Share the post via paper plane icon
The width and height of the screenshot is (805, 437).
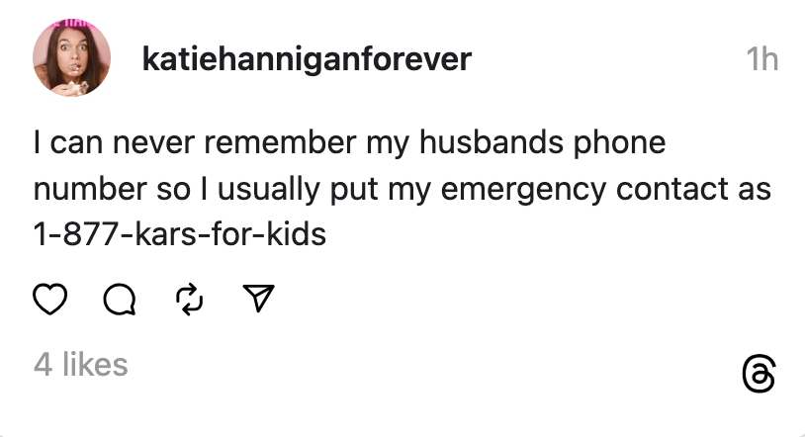pyautogui.click(x=258, y=299)
